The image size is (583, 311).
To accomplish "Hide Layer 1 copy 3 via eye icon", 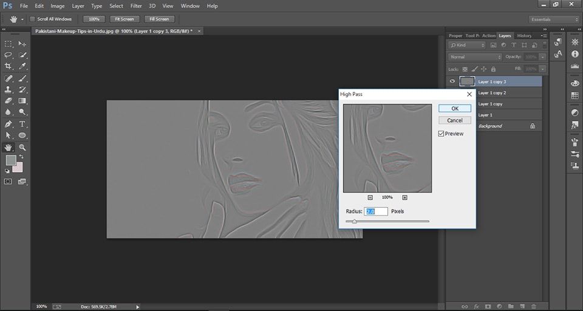I will point(452,81).
